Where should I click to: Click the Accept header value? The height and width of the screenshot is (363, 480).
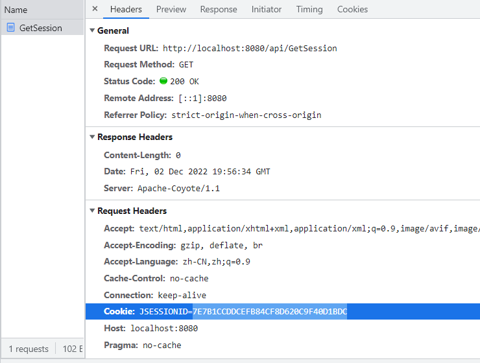(x=308, y=229)
